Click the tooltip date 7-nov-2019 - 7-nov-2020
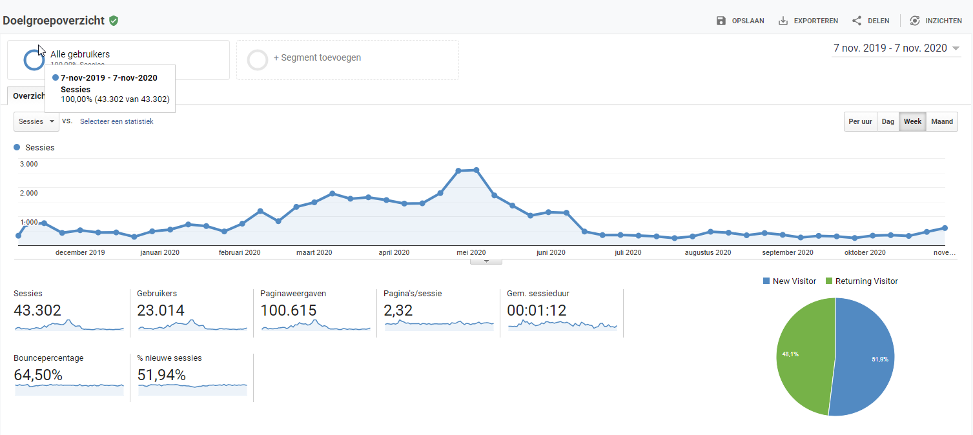 pos(109,78)
